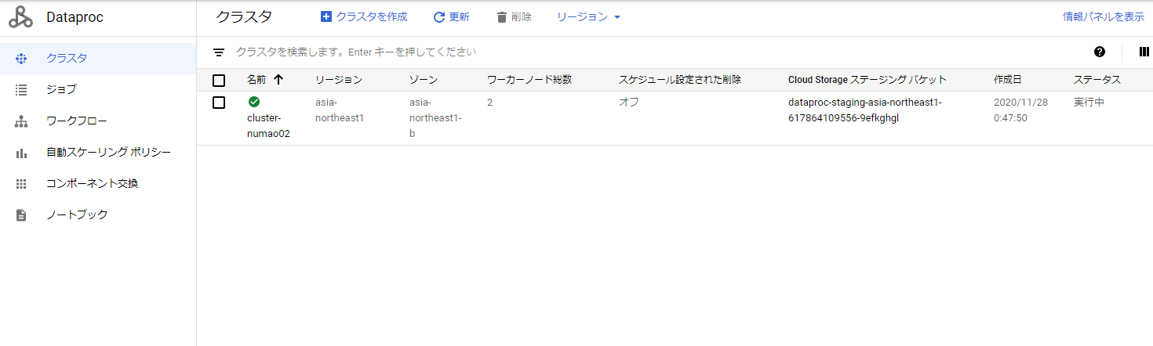Open the ジョブ page in the sidebar
The width and height of the screenshot is (1153, 346).
tap(98, 89)
